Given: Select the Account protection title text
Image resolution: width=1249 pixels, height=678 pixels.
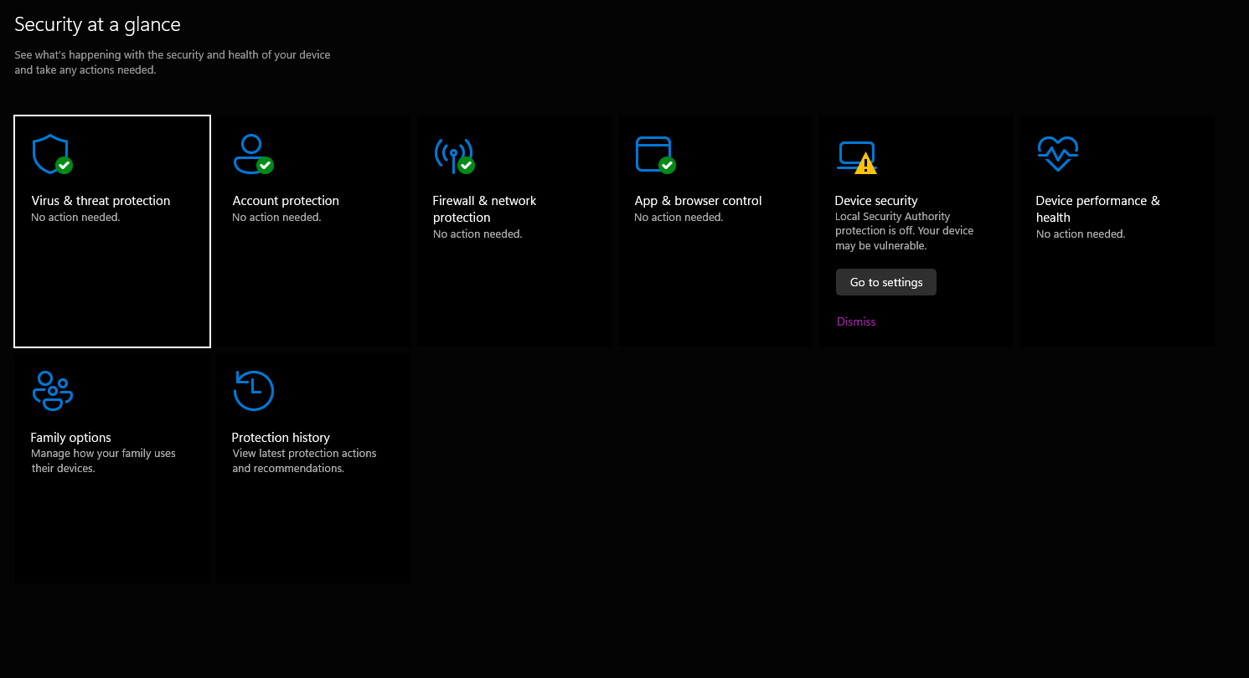Looking at the screenshot, I should pyautogui.click(x=286, y=201).
